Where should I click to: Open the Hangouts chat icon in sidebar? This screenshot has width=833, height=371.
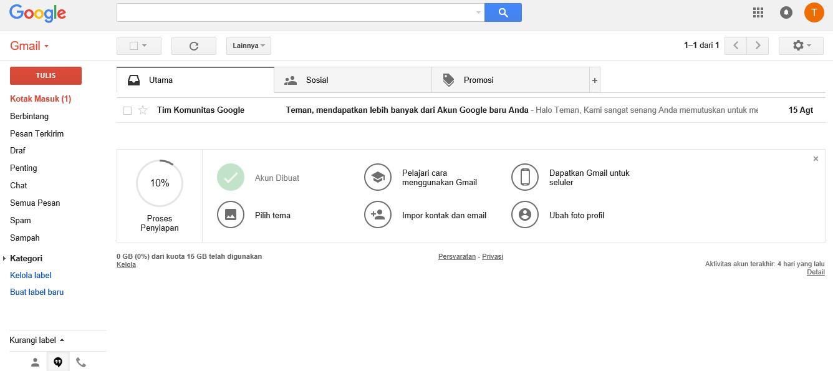(x=58, y=362)
